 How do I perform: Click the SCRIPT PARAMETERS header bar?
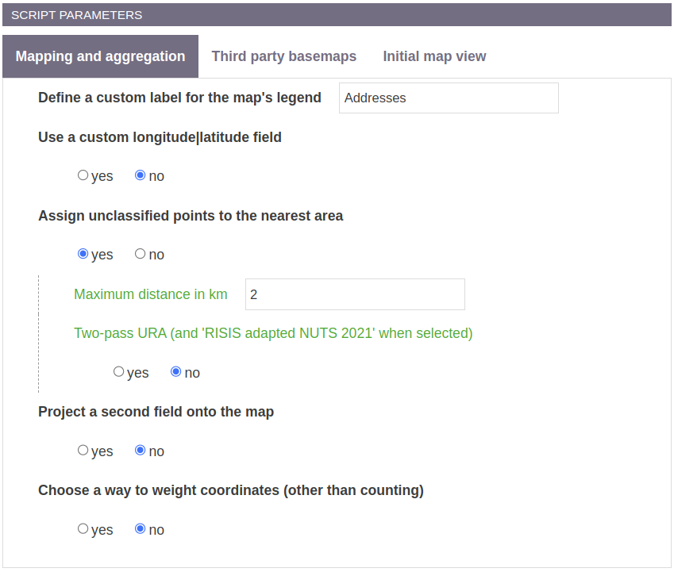(337, 15)
